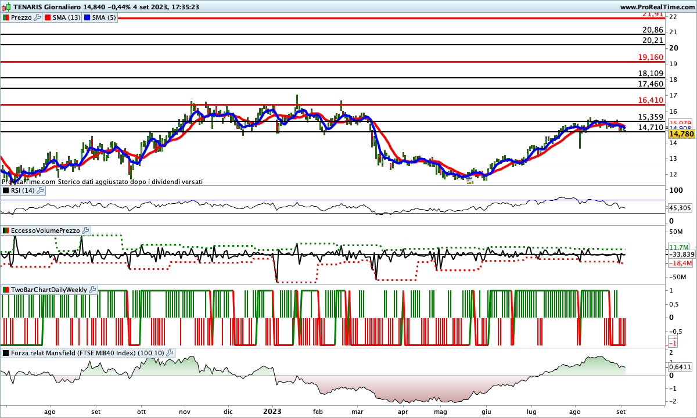This screenshot has height=418, width=697.
Task: Click the yellow 14,780 current price tag
Action: 681,134
